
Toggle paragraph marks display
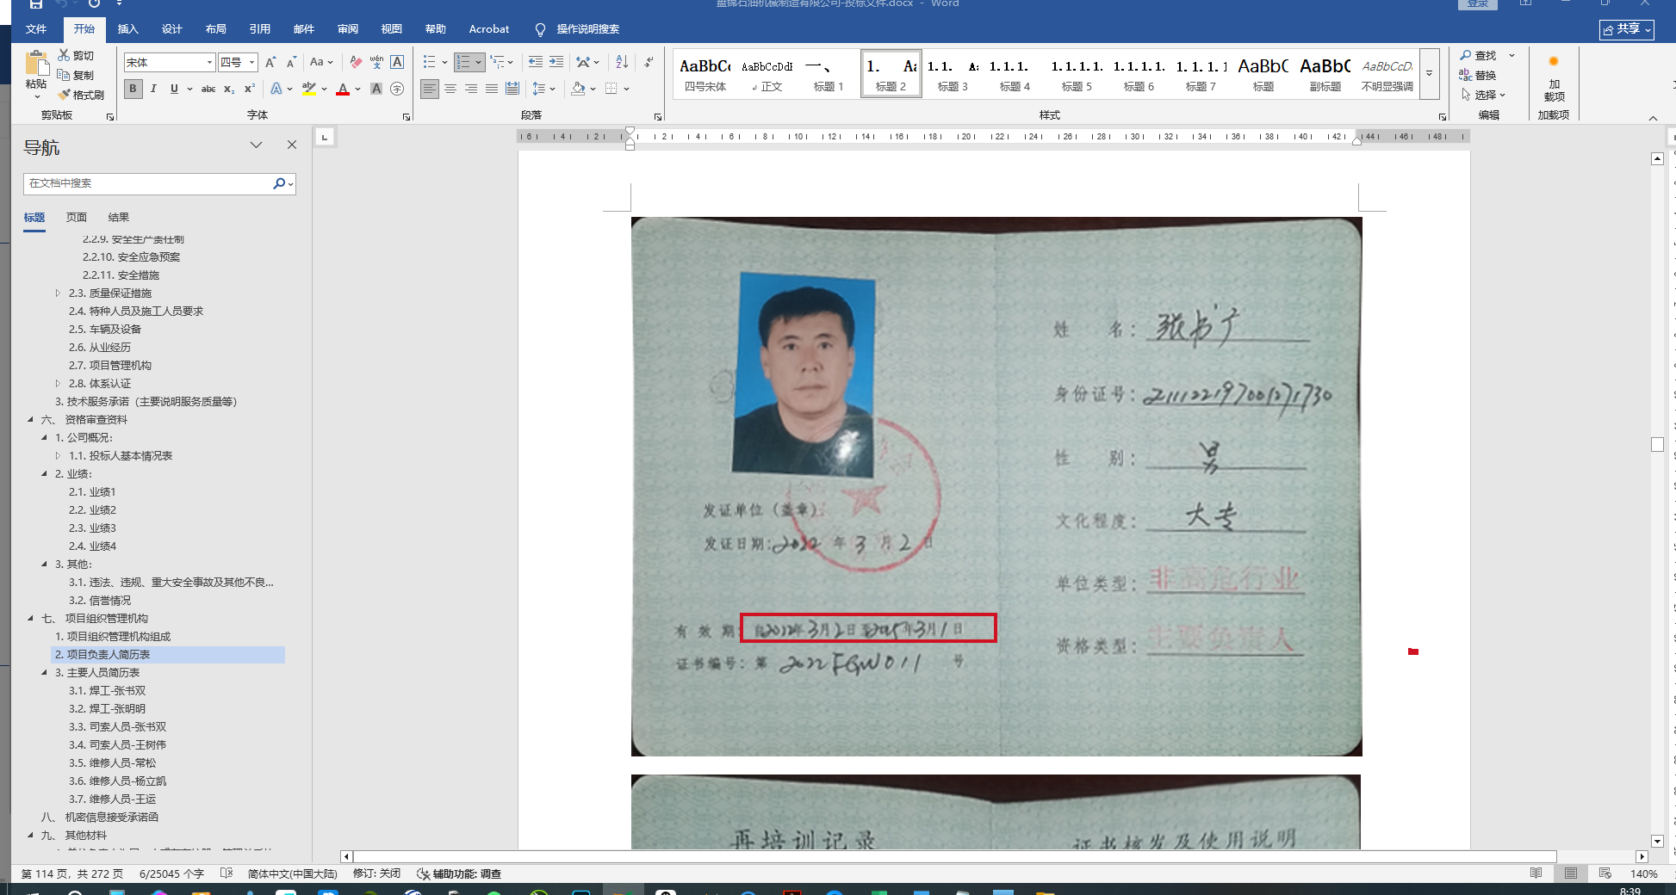[x=649, y=62]
